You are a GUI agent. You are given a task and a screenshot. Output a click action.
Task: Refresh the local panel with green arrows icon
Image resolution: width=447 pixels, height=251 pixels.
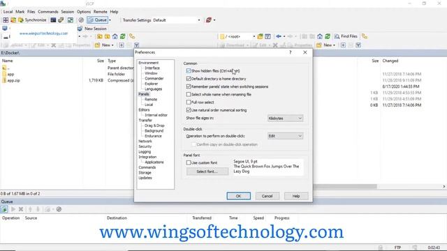point(123,36)
